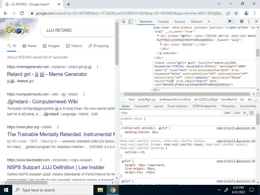Collapse the div jsname Ng57nc node
This screenshot has width=260, height=195.
158,36
